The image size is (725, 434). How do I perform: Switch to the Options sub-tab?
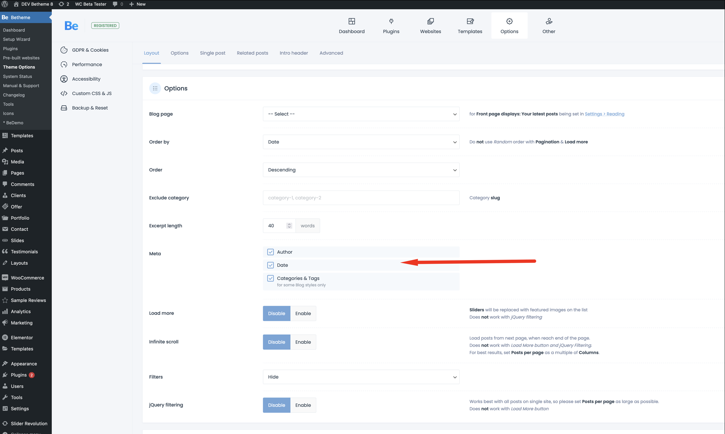click(x=180, y=53)
